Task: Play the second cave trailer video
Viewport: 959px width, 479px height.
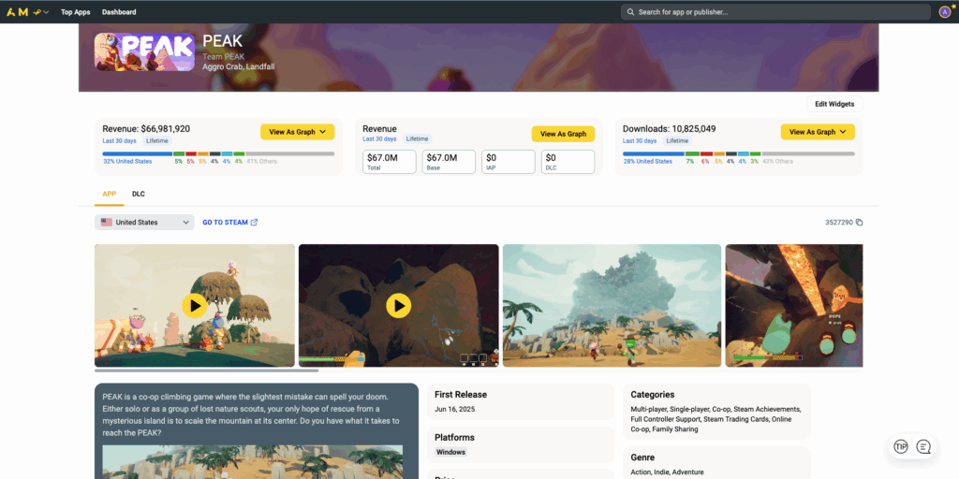Action: [x=398, y=305]
